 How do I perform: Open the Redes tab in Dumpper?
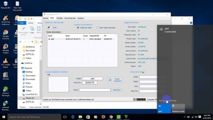click(x=46, y=18)
